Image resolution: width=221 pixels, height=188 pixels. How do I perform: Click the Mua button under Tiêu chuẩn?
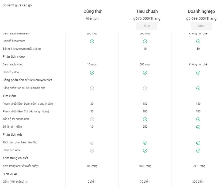click(147, 26)
